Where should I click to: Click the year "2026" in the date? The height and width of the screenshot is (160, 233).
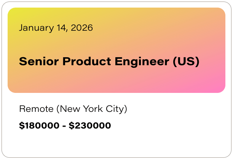point(83,28)
